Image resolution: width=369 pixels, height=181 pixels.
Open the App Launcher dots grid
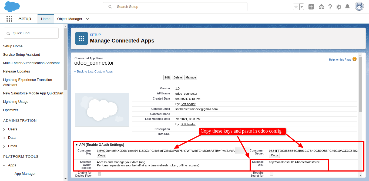coord(9,19)
